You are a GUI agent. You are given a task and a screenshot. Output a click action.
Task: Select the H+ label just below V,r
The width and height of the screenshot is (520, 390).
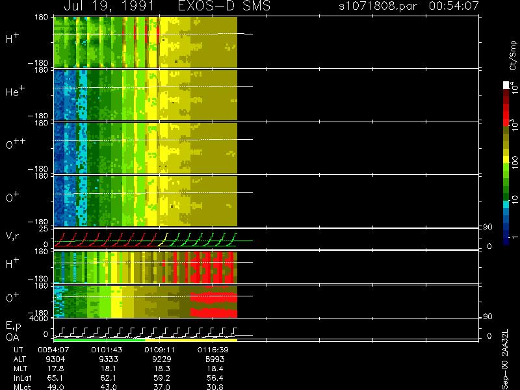[x=12, y=263]
